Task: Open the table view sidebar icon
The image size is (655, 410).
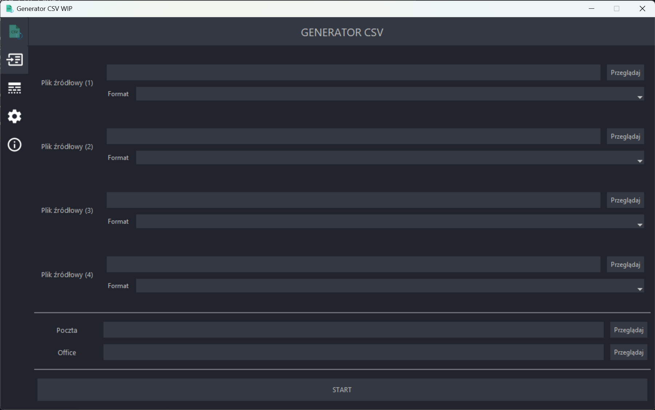Action: click(15, 88)
